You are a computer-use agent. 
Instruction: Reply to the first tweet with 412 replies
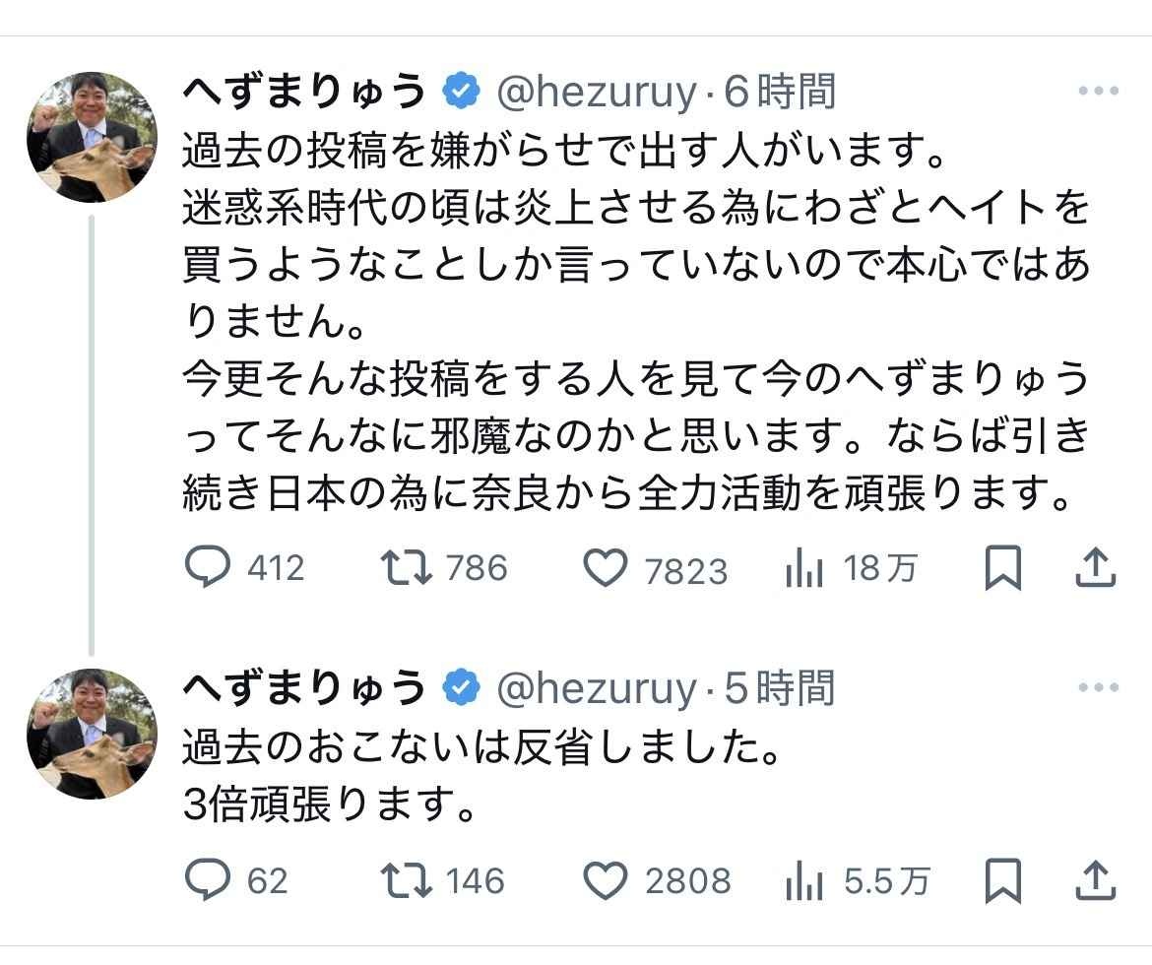click(x=208, y=568)
